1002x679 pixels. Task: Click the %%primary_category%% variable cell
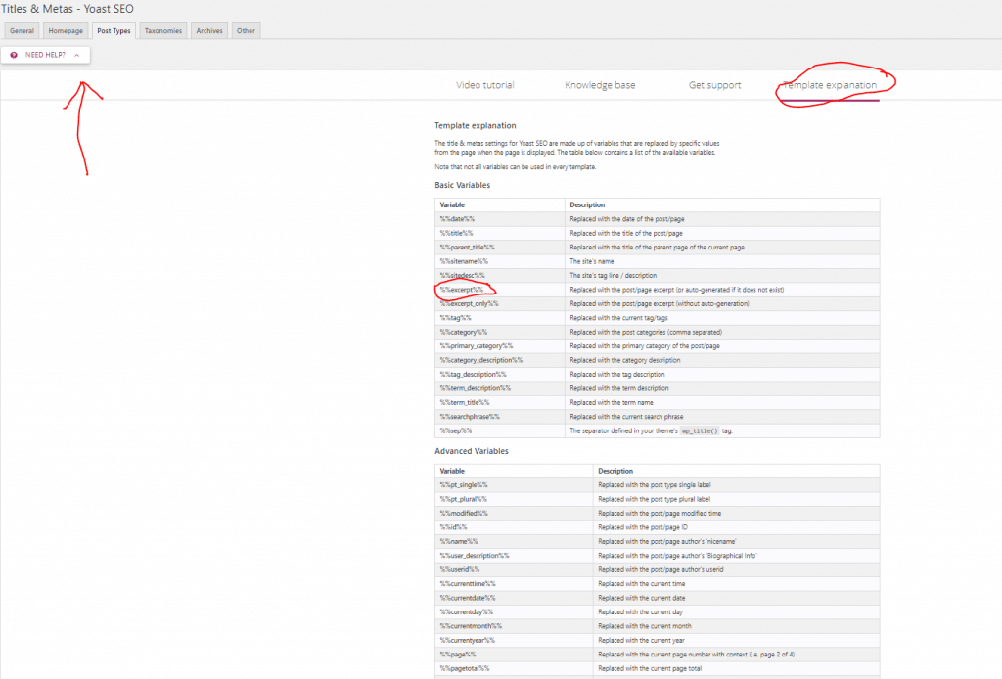[x=477, y=346]
